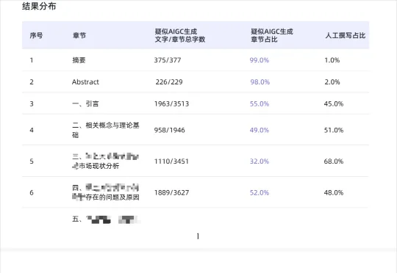Click sequence number 4 in the table

(x=32, y=130)
